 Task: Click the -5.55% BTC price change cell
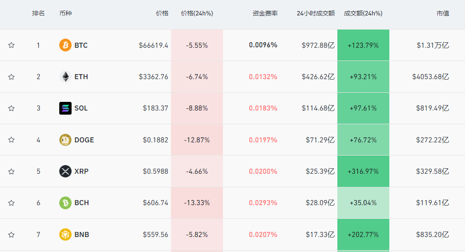coord(197,45)
